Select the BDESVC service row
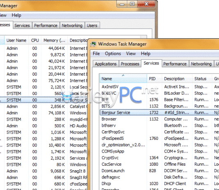This screenshot has height=190, width=219. 159,93
